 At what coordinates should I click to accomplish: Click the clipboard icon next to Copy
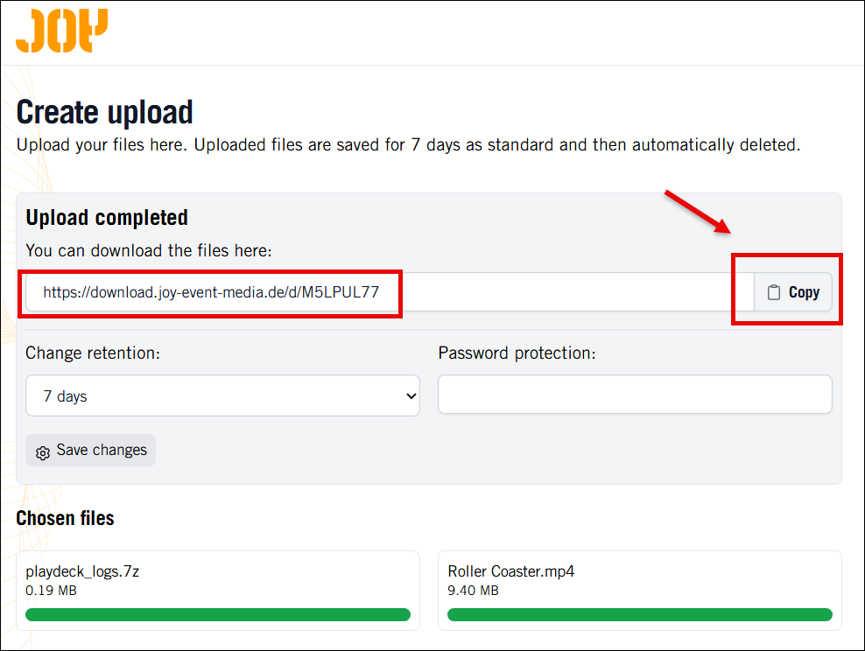[x=774, y=292]
